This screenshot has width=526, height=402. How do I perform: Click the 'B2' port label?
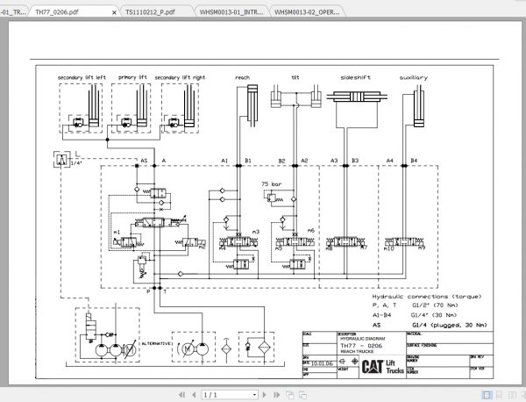[281, 161]
